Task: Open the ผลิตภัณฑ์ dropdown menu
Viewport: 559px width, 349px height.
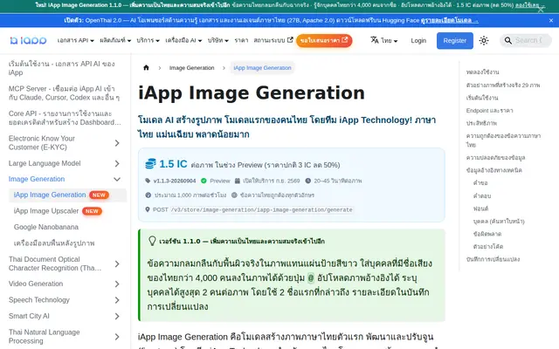Action: coord(115,41)
